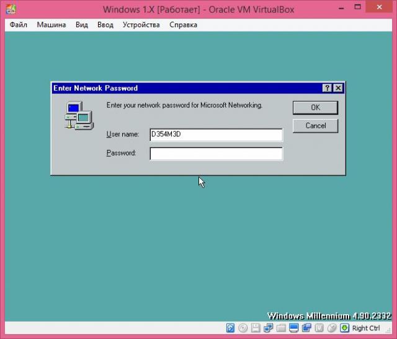397x339 pixels.
Task: Open the Файл menu
Action: 18,25
